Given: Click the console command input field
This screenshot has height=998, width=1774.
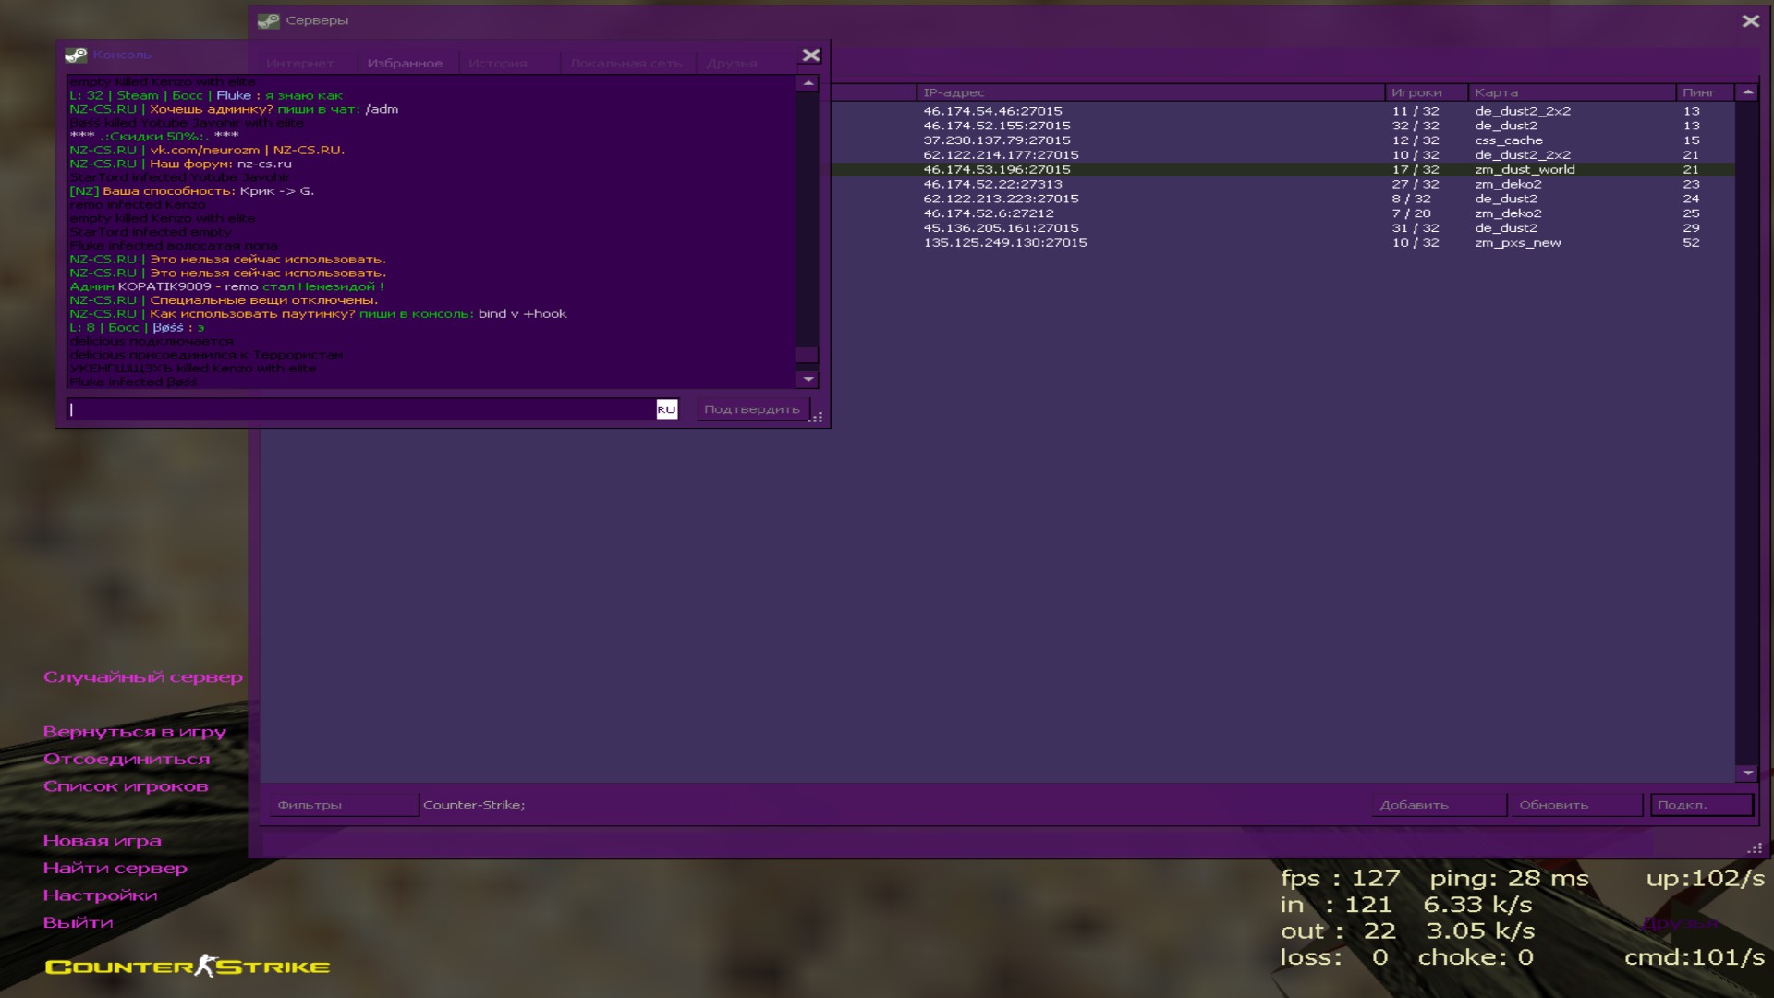Looking at the screenshot, I should tap(360, 409).
